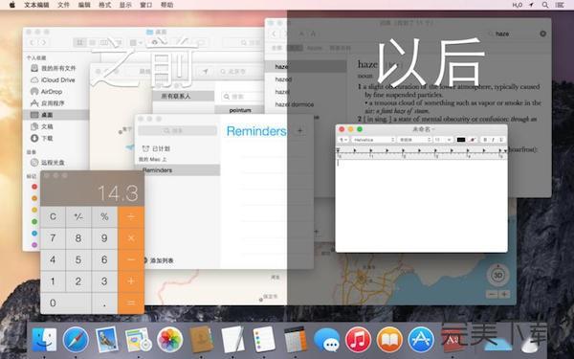Open the 文件 menu

coord(64,5)
